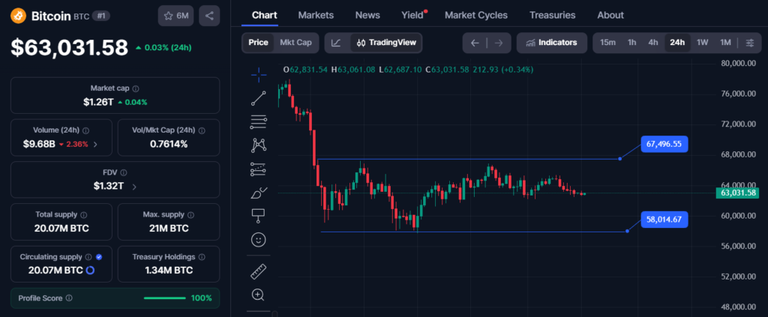The width and height of the screenshot is (768, 317).
Task: Click info icon beside Volume (24h)
Action: [x=85, y=130]
